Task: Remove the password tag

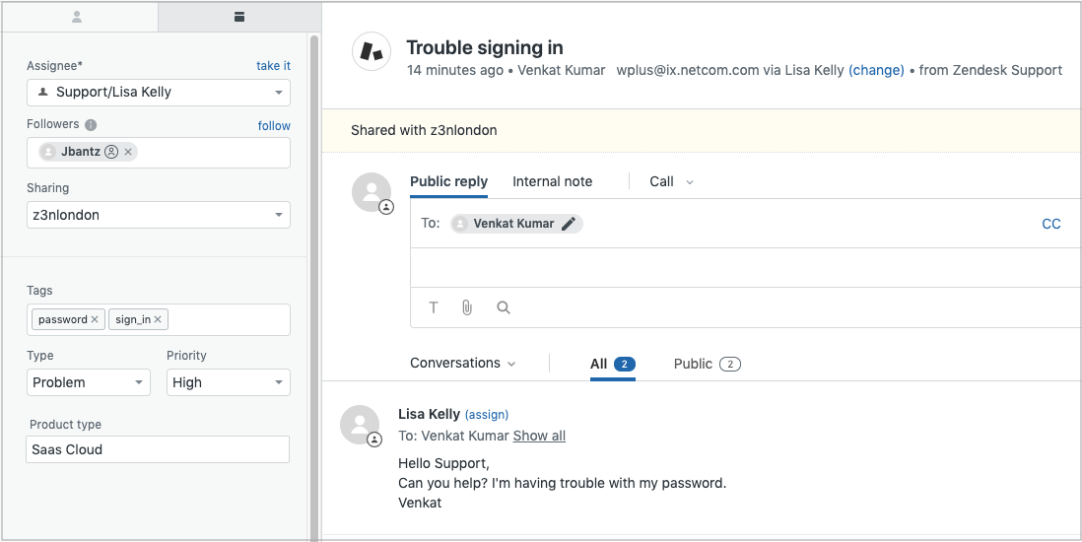Action: pyautogui.click(x=95, y=319)
